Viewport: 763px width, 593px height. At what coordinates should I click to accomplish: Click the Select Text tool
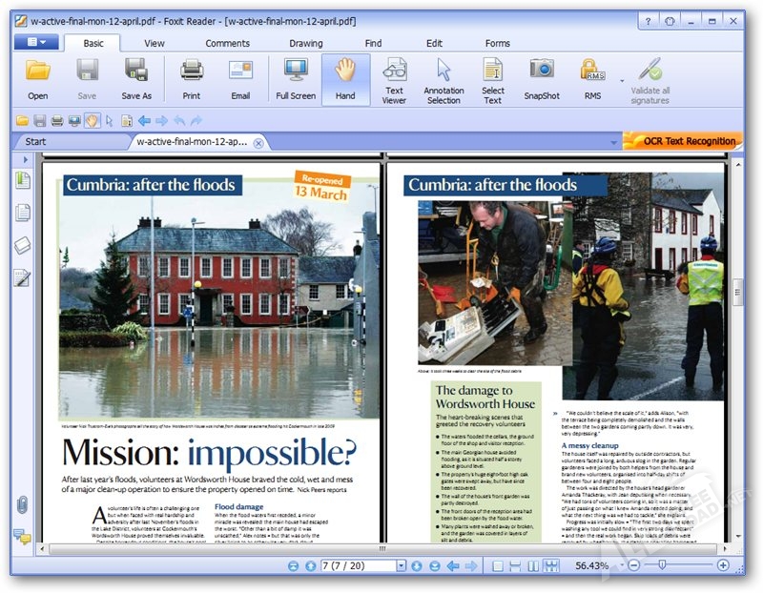492,80
